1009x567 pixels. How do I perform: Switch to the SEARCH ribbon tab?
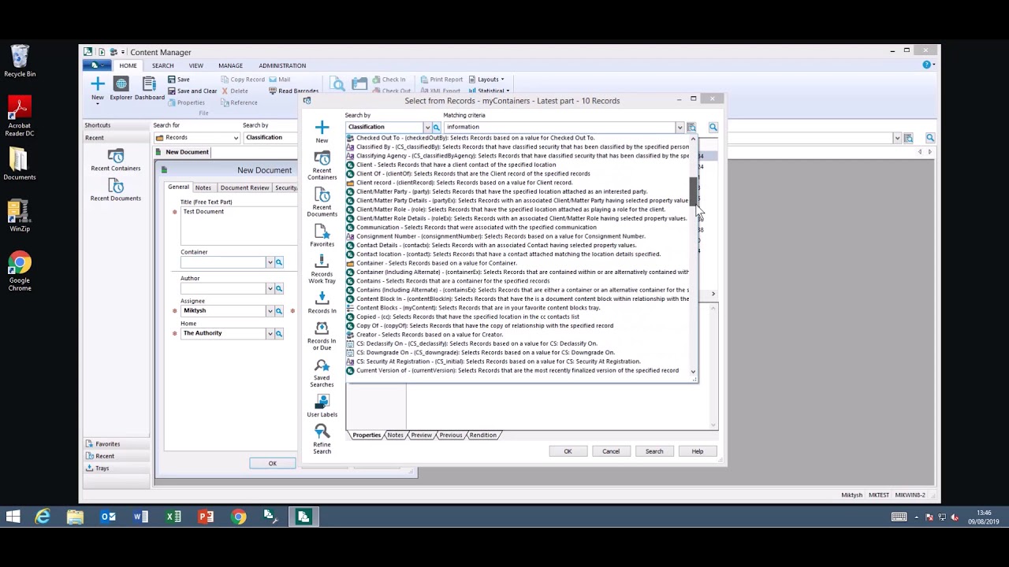tap(163, 65)
